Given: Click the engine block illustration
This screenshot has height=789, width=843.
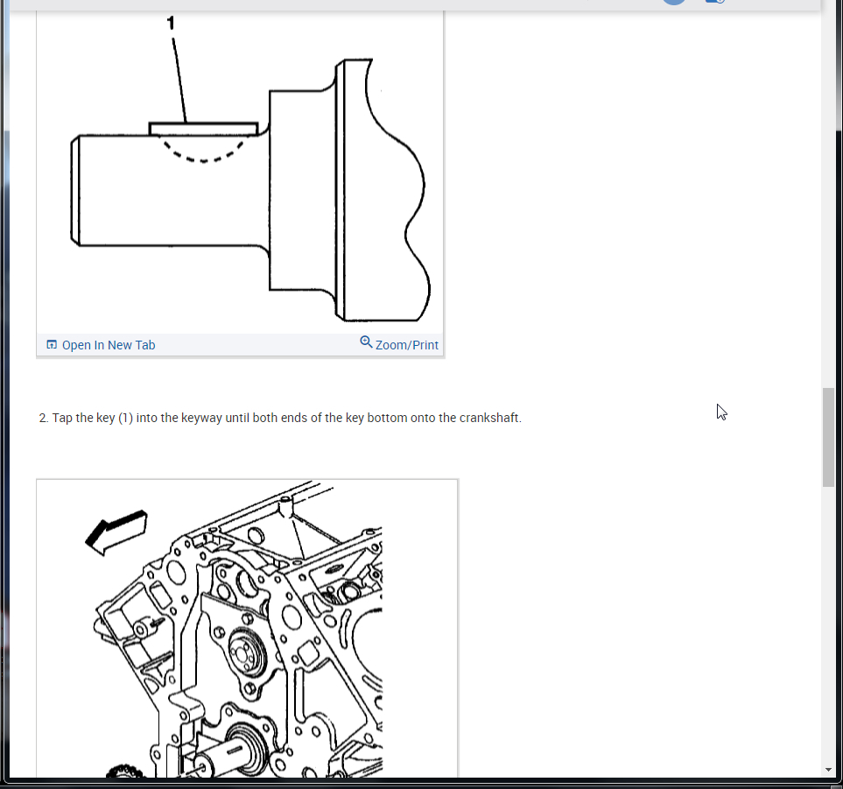Looking at the screenshot, I should [x=247, y=628].
